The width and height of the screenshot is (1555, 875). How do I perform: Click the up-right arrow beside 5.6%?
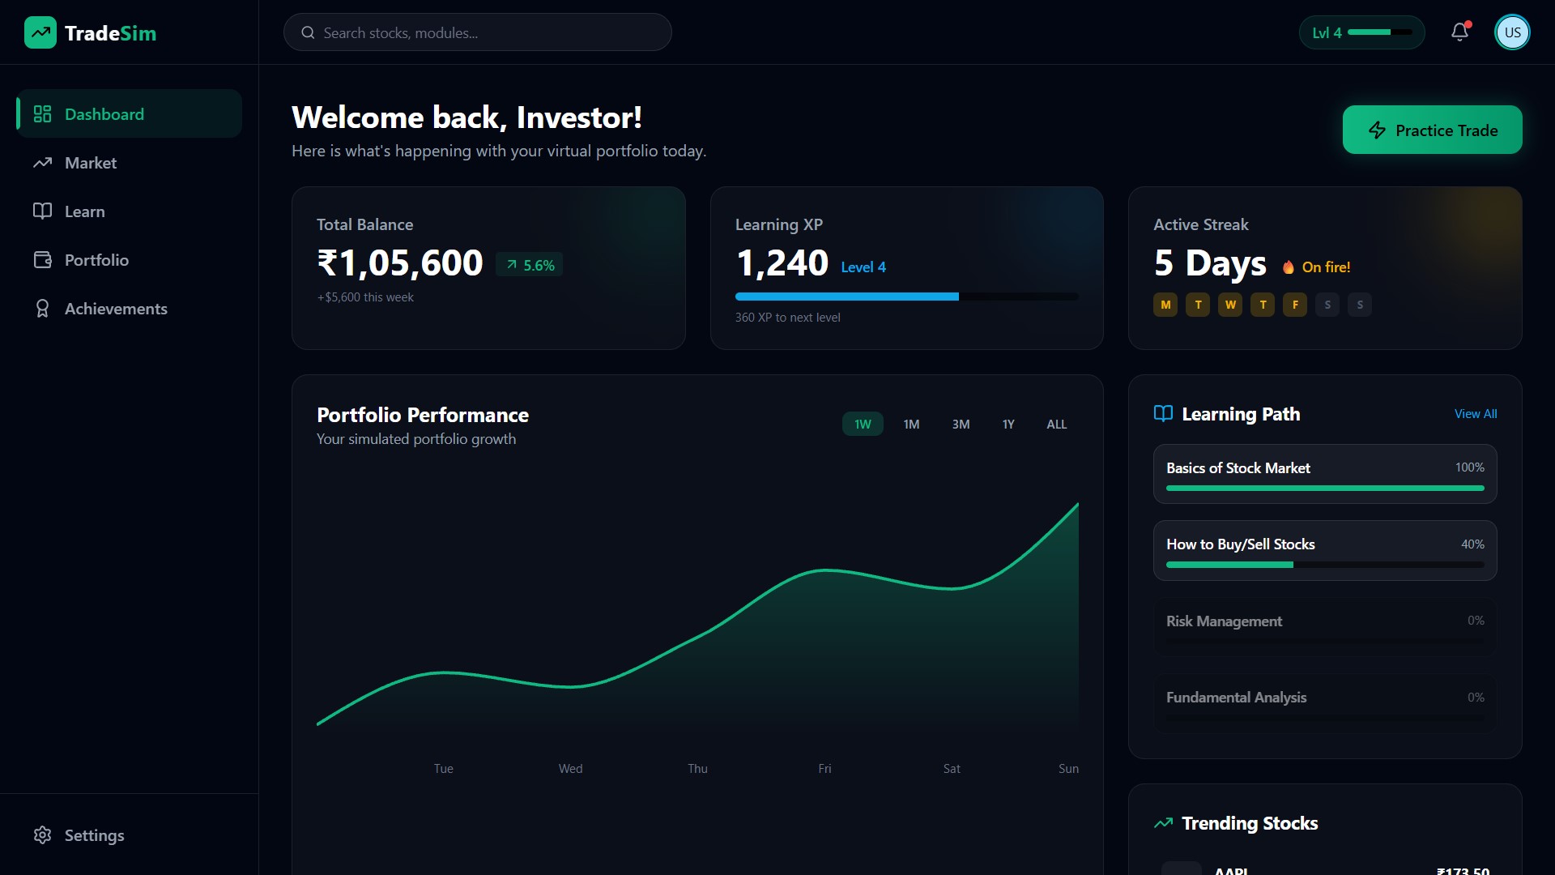pyautogui.click(x=512, y=265)
